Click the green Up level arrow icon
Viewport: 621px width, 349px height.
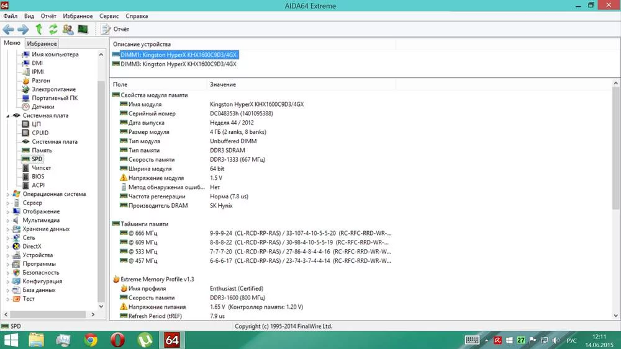point(39,29)
